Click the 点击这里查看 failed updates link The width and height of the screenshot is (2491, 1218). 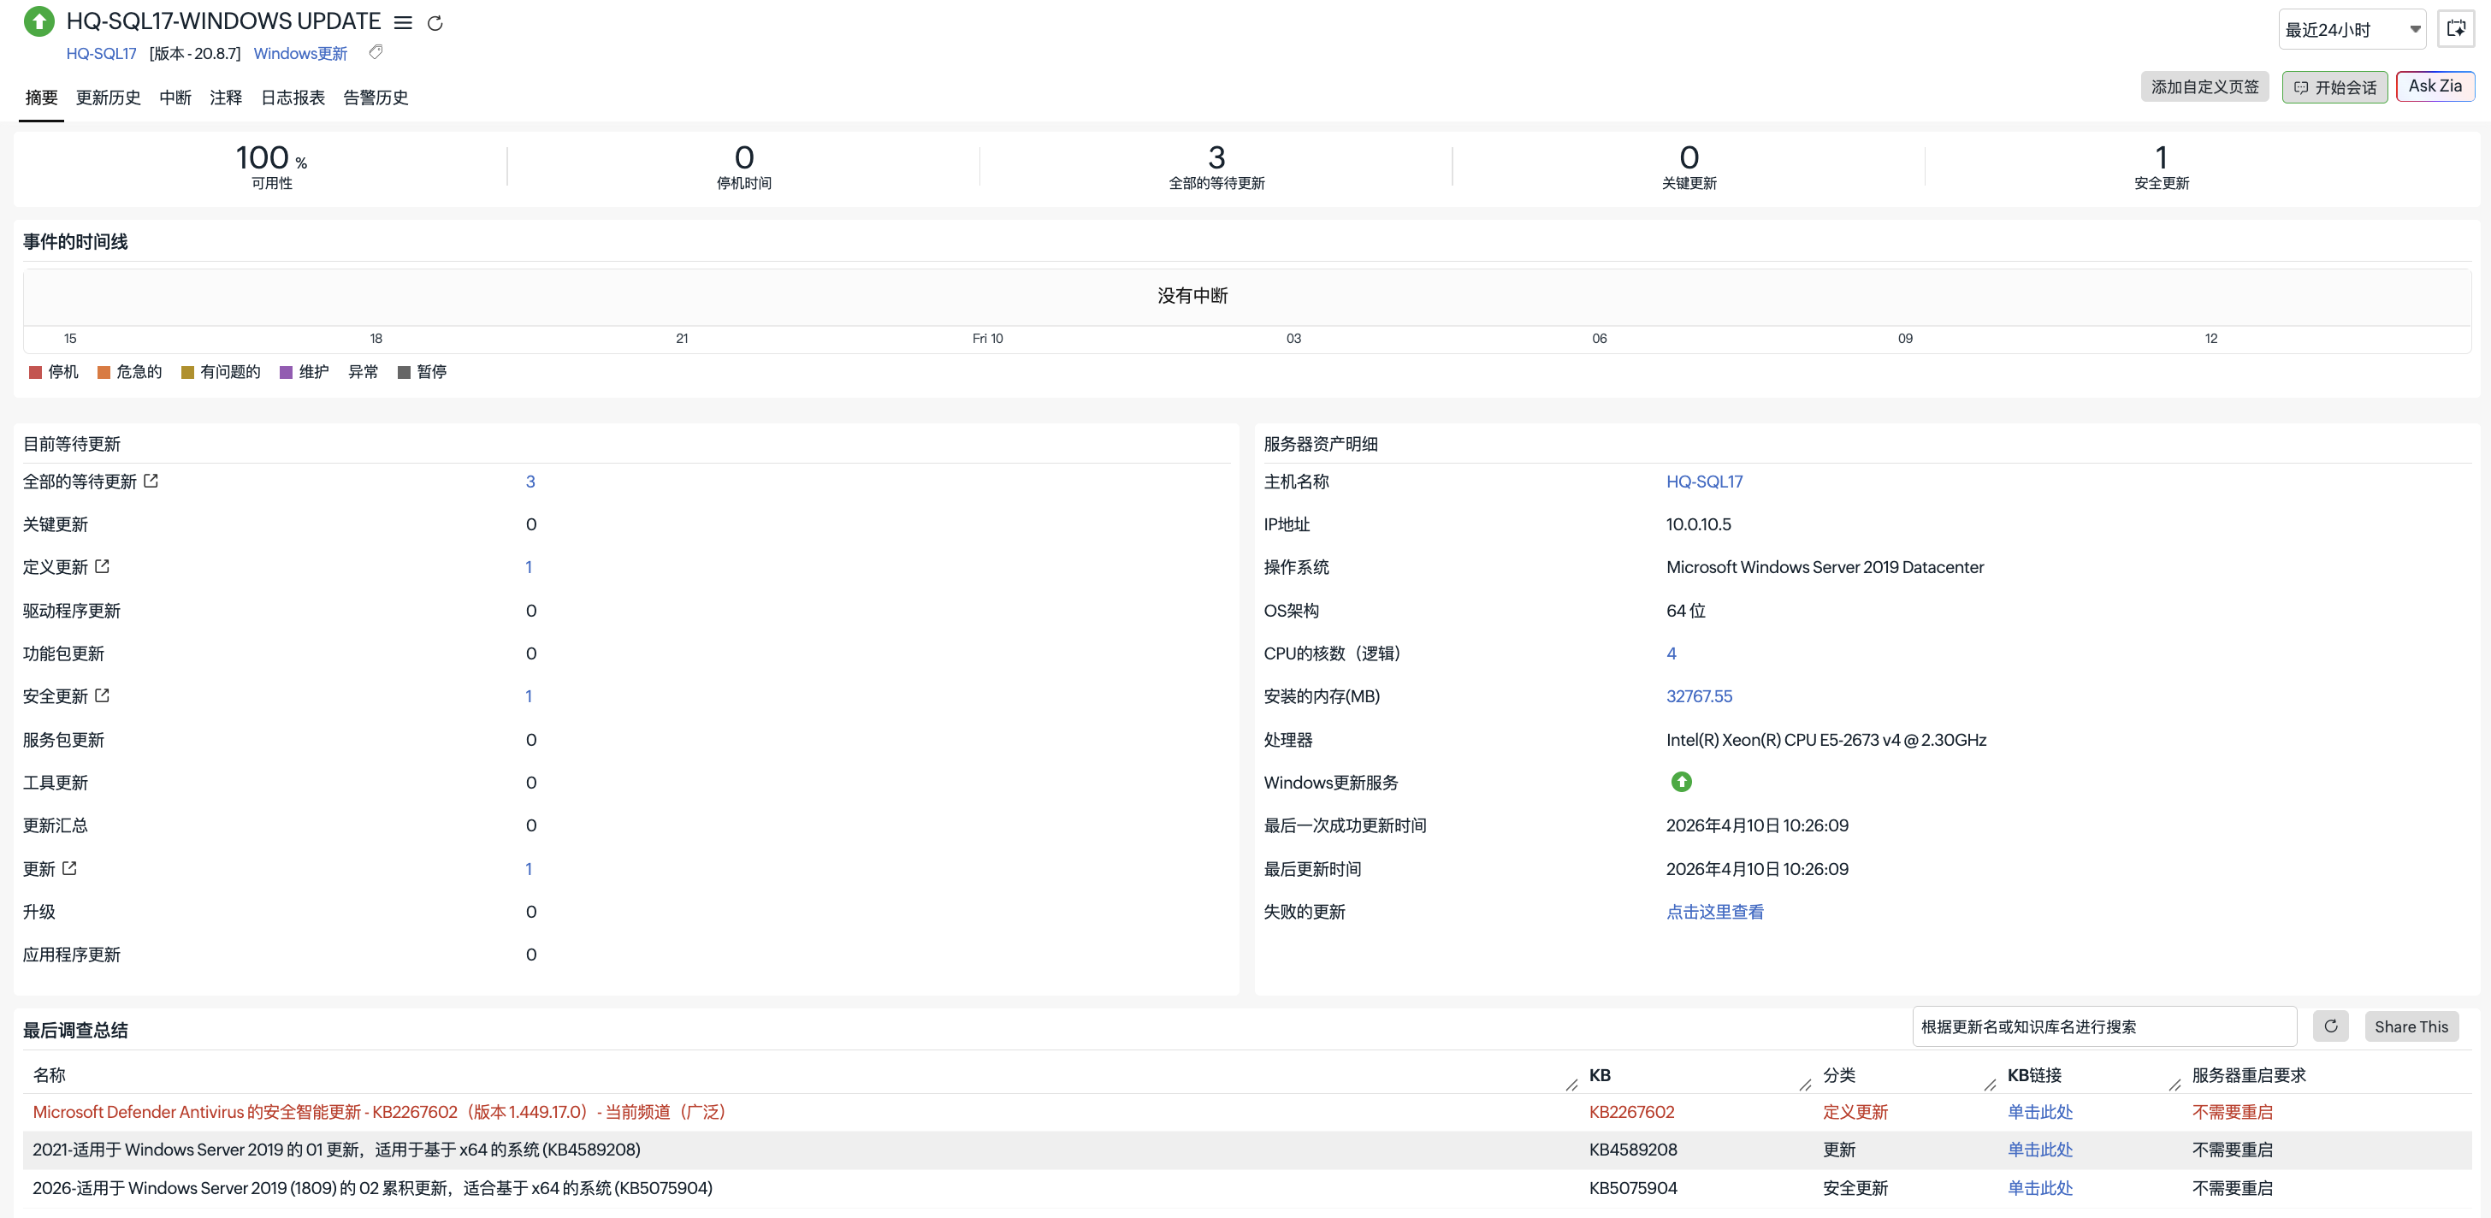click(x=1713, y=912)
